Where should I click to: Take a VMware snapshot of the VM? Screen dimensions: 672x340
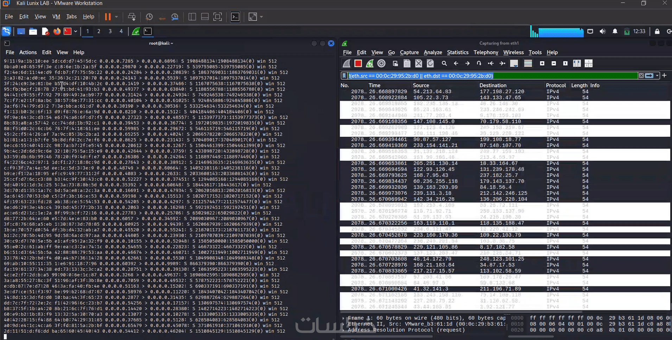click(x=149, y=17)
